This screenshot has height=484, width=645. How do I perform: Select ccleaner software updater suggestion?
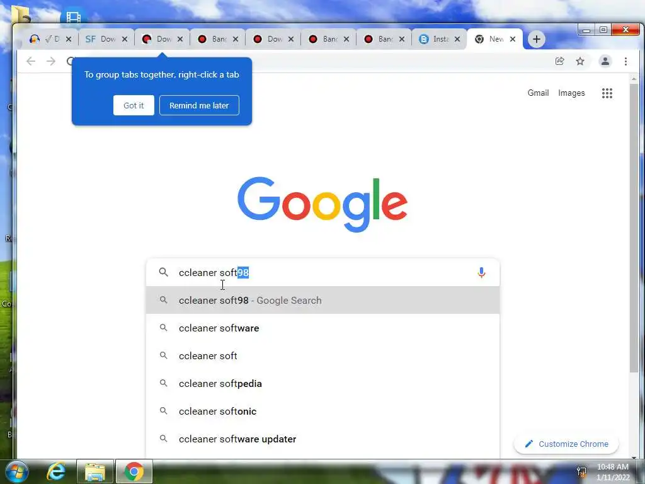point(323,439)
